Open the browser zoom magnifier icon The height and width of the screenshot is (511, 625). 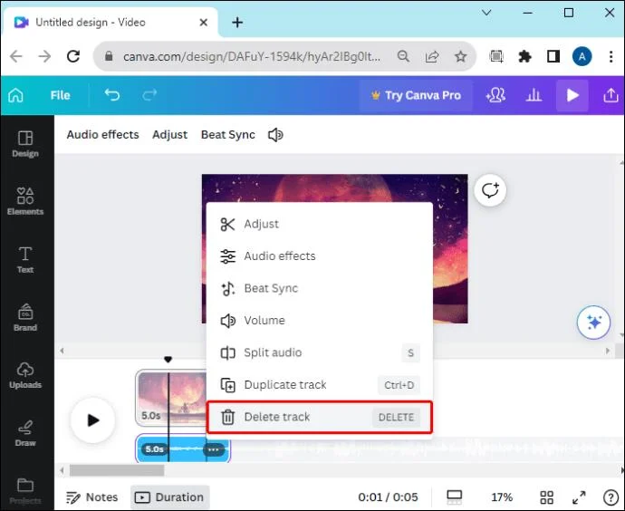[x=403, y=56]
